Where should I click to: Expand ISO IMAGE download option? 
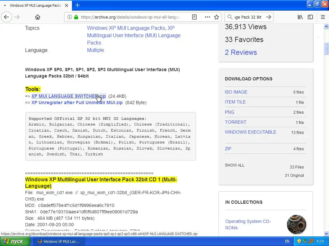pyautogui.click(x=236, y=92)
